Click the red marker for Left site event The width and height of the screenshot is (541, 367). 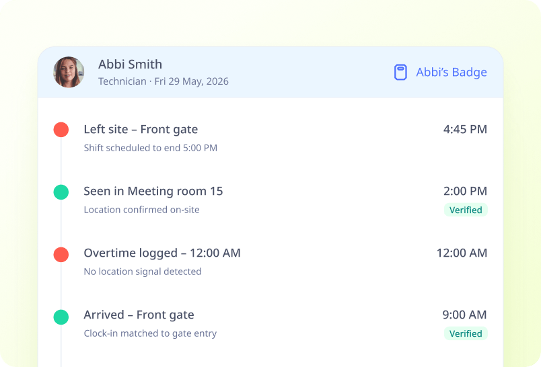61,130
